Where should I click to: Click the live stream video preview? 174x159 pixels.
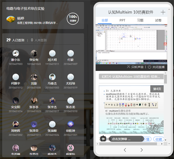131,43
